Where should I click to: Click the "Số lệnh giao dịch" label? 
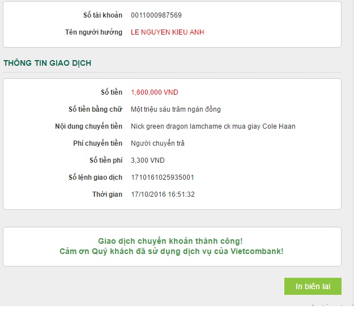click(95, 177)
